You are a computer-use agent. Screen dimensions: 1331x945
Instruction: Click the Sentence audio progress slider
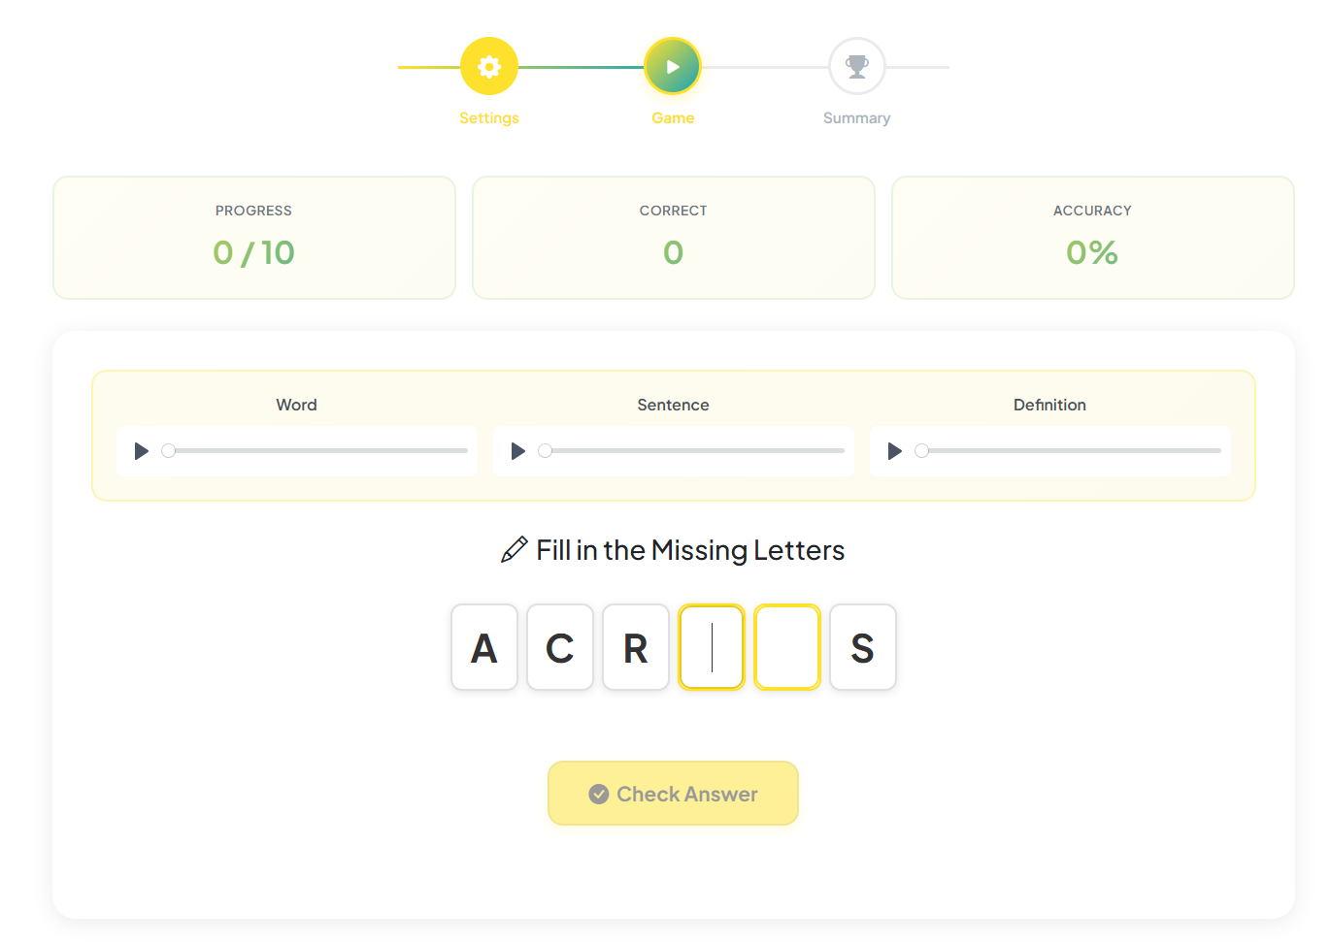(x=692, y=450)
